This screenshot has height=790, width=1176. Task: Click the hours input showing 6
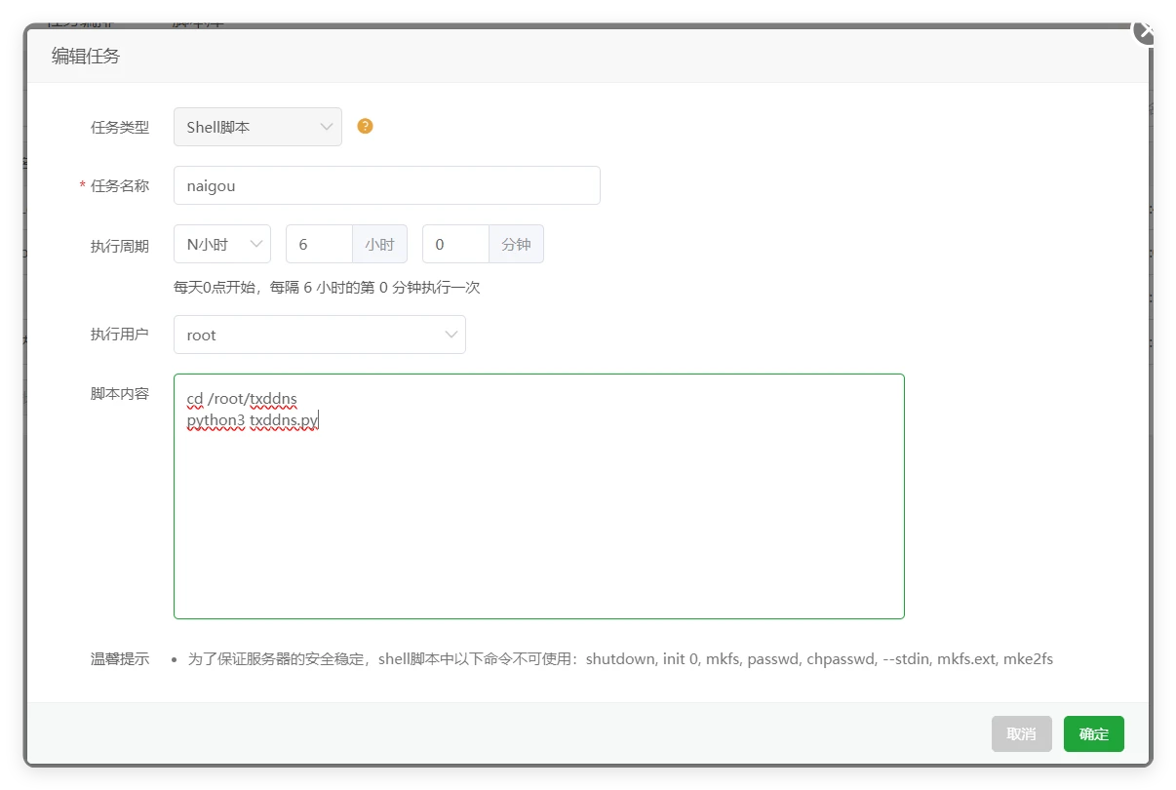pyautogui.click(x=318, y=244)
